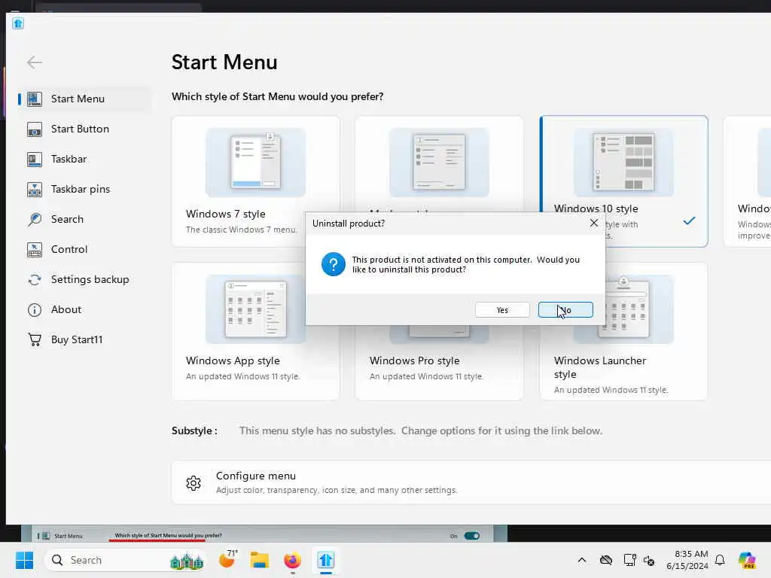Click 'Which style of Start Menu would you prefer?'
Screen dimensions: 771x578
(277, 97)
